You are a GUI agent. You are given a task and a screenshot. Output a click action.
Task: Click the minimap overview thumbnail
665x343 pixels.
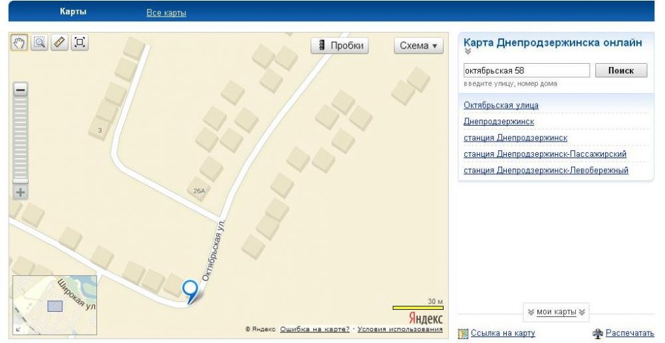tap(55, 305)
